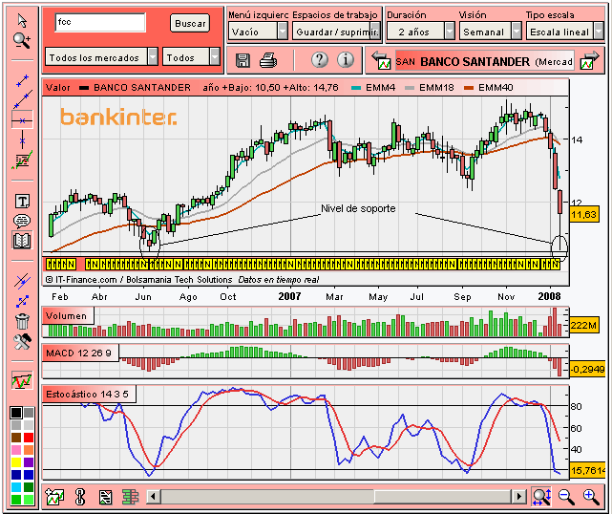The width and height of the screenshot is (612, 514).
Task: Click the 11,63 price label
Action: point(584,214)
